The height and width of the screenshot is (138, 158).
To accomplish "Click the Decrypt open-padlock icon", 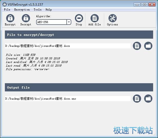I will click(x=26, y=18).
